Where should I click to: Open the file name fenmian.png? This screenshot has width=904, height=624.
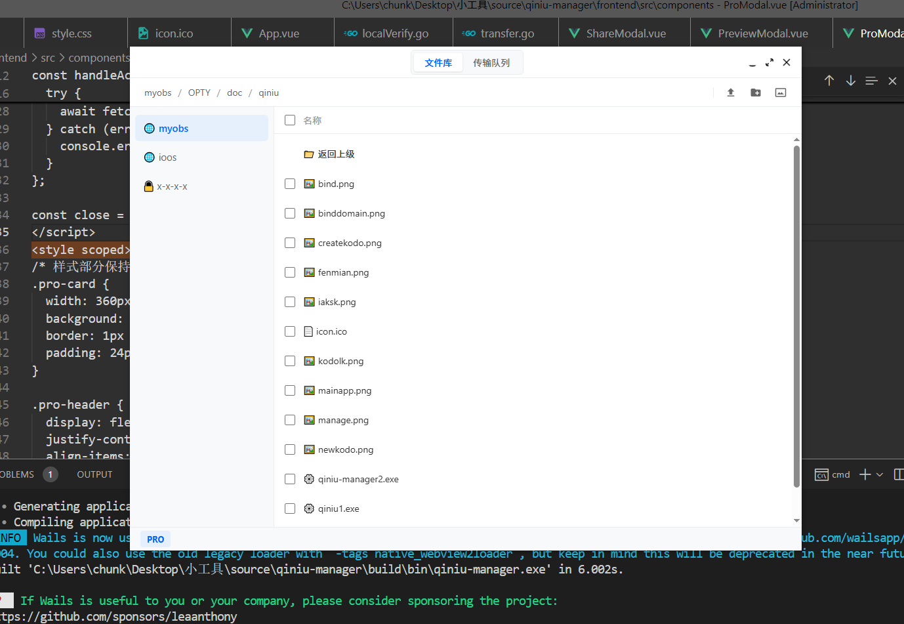[x=343, y=272]
